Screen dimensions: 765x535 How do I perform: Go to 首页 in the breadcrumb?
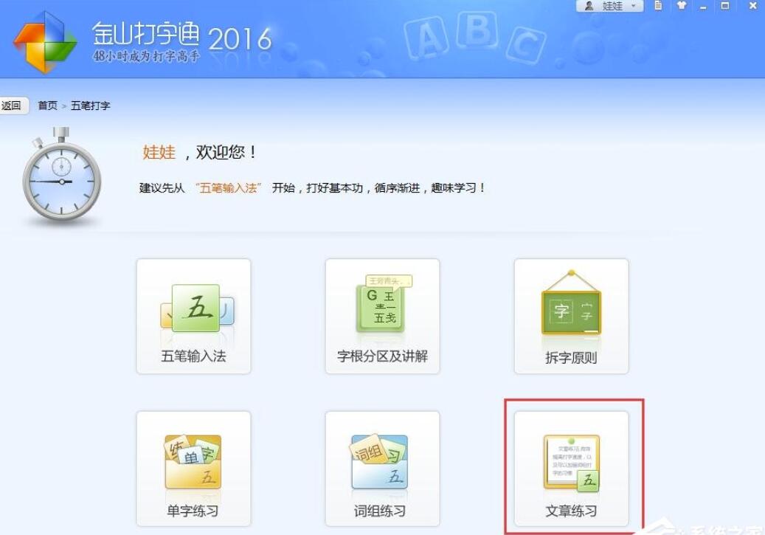(47, 106)
